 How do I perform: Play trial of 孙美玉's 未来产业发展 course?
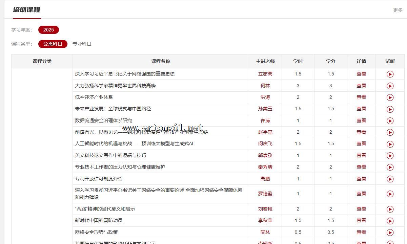(390, 109)
